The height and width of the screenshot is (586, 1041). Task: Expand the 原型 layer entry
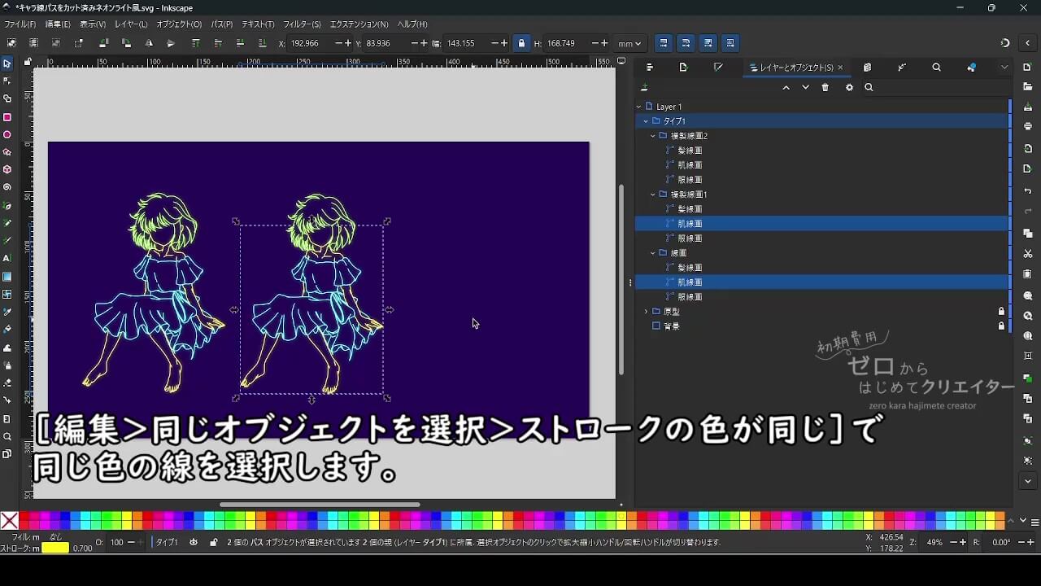(645, 310)
